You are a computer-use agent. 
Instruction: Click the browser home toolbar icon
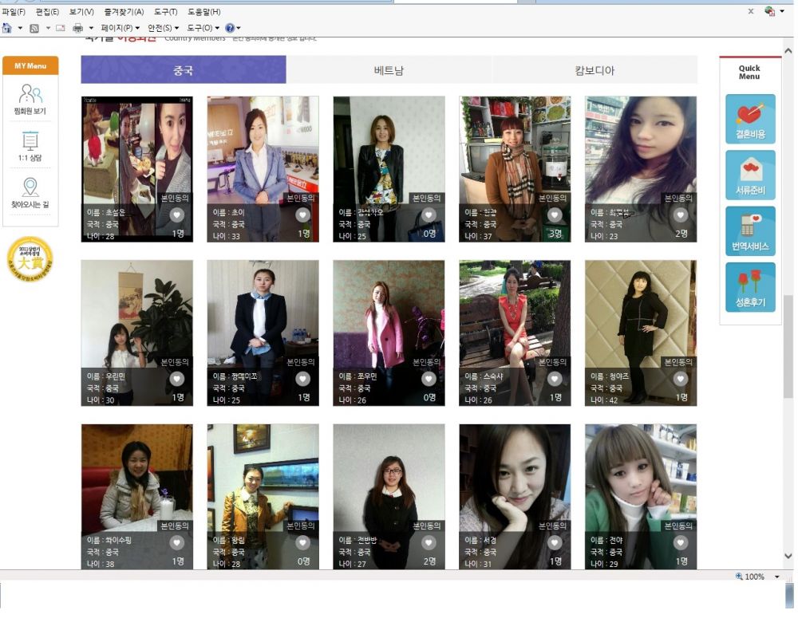(7, 28)
